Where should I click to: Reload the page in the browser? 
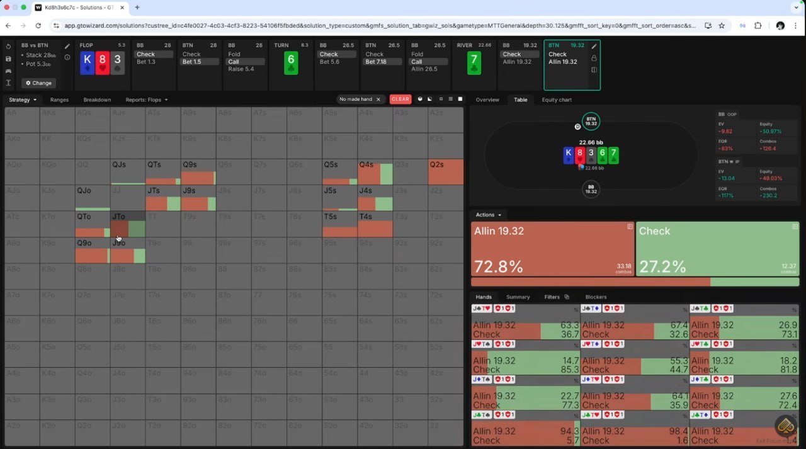(x=38, y=26)
